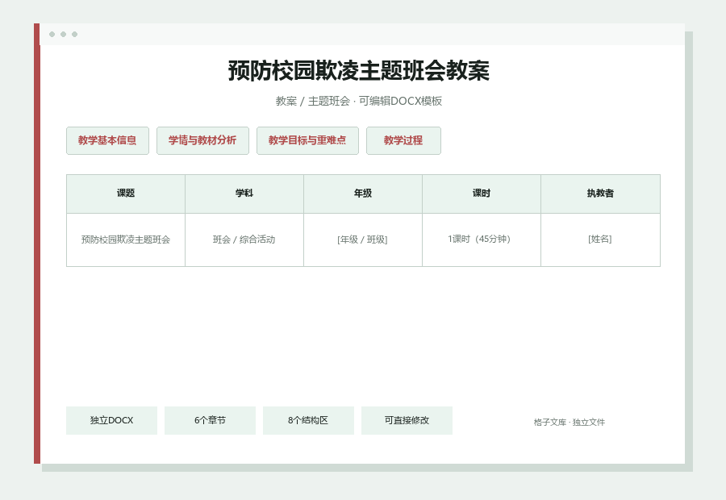Click the 6个章节 tag button

tap(210, 420)
